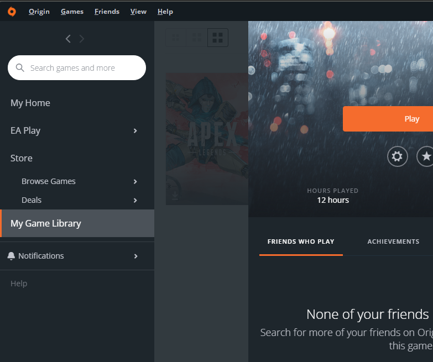Expand the EA Play submenu chevron
The image size is (433, 362).
(135, 131)
